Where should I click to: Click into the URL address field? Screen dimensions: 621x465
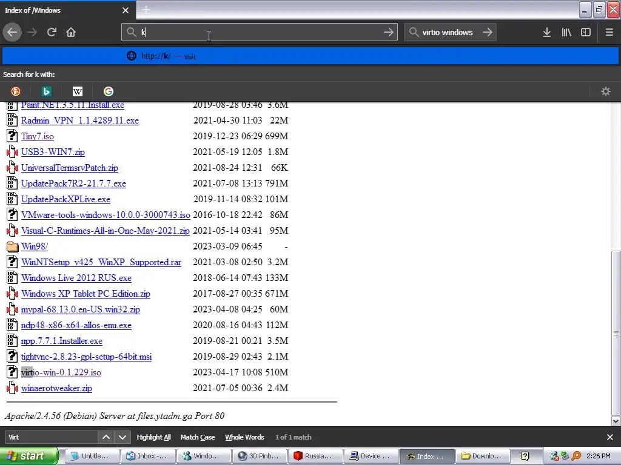click(260, 33)
